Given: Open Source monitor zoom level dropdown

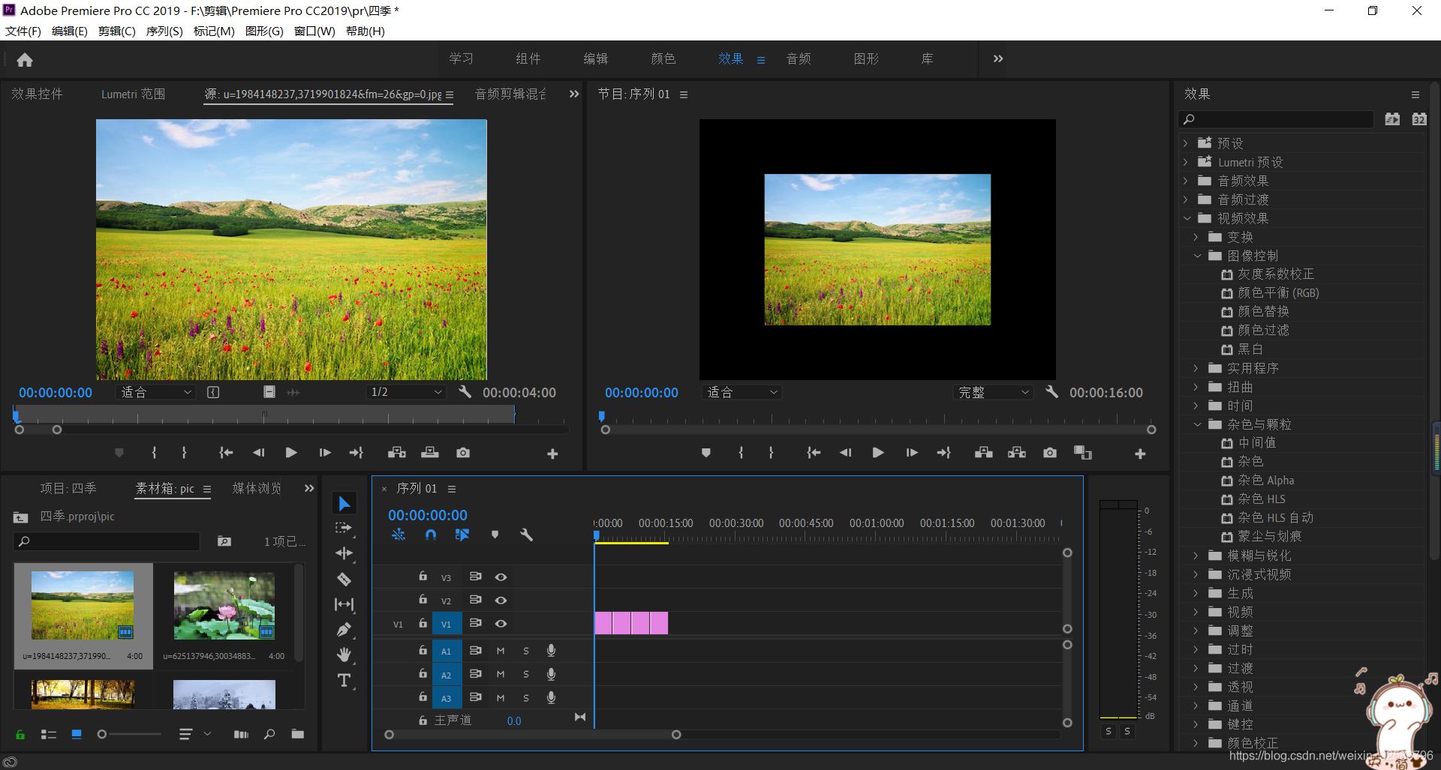Looking at the screenshot, I should [x=155, y=392].
